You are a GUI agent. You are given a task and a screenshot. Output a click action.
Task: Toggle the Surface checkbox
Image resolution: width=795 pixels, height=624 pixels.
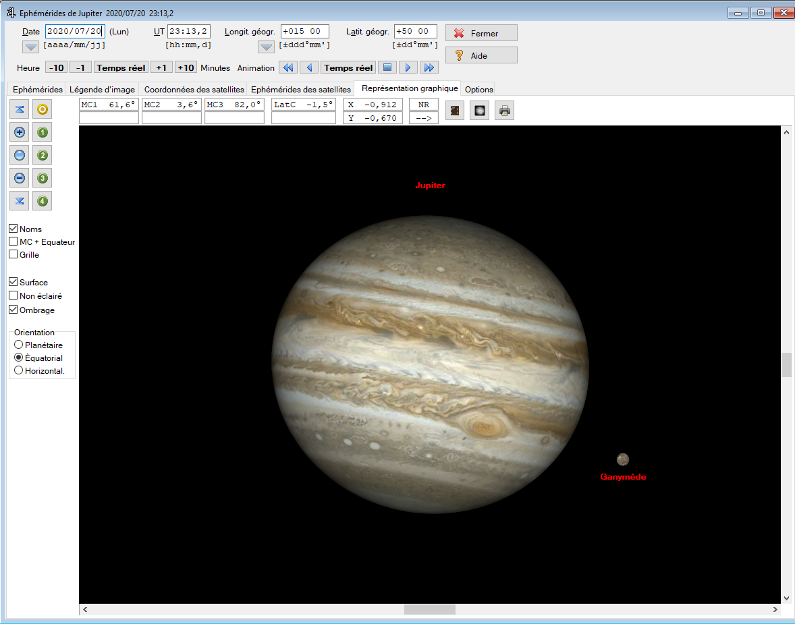(x=13, y=282)
